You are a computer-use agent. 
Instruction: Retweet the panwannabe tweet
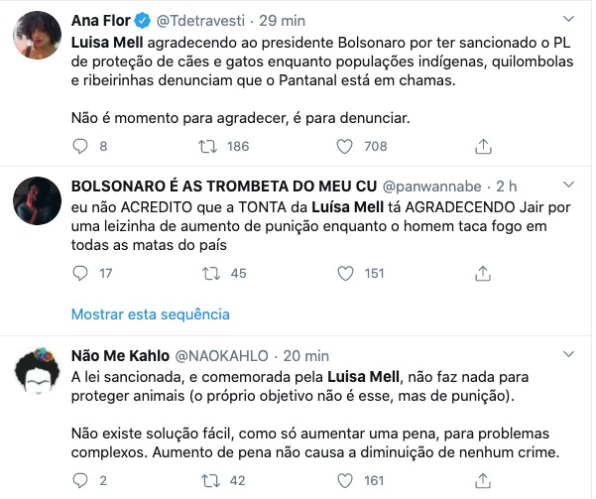pos(208,273)
